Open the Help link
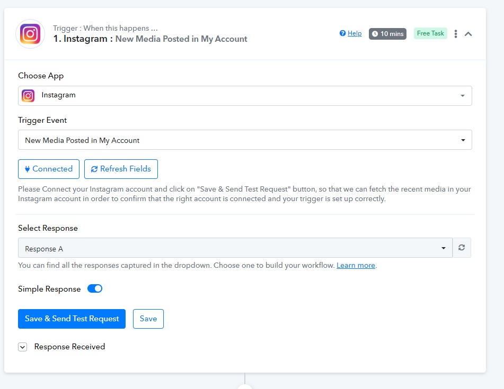 (x=355, y=33)
